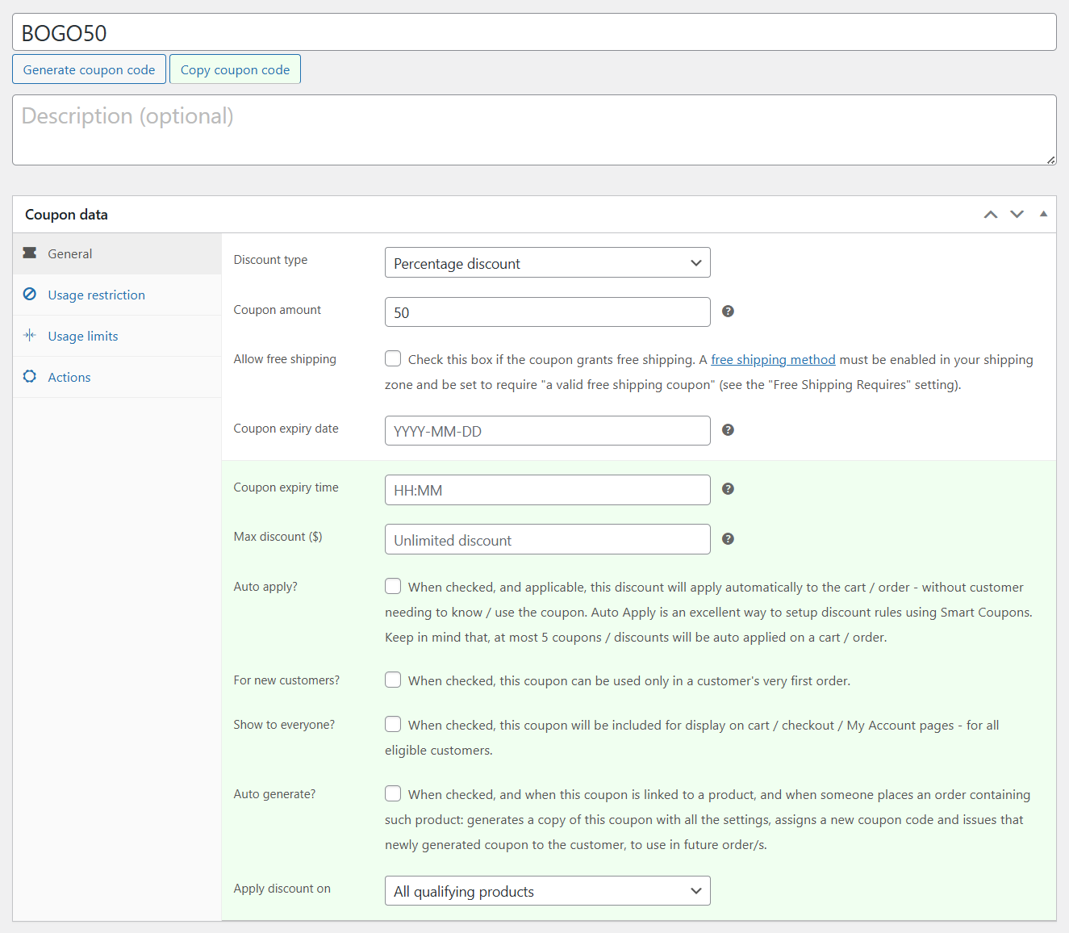Viewport: 1069px width, 933px height.
Task: Follow the free shipping method link
Action: [x=773, y=360]
